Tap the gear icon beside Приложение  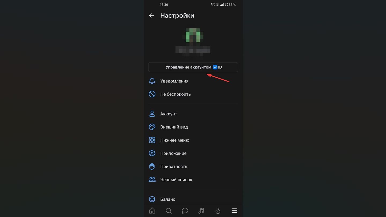click(152, 153)
